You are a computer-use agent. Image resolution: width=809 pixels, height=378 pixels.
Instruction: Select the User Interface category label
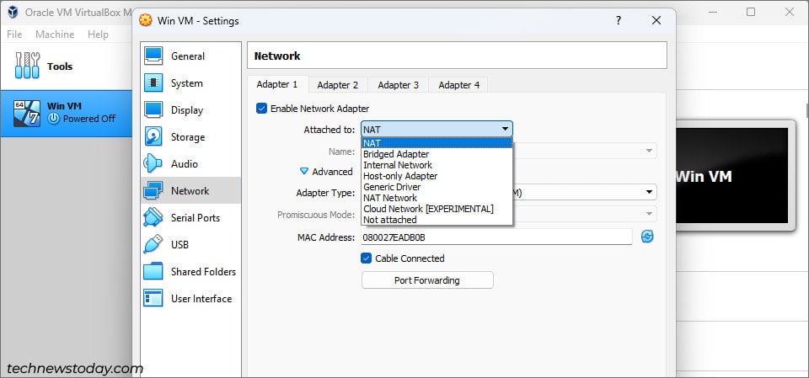point(201,298)
